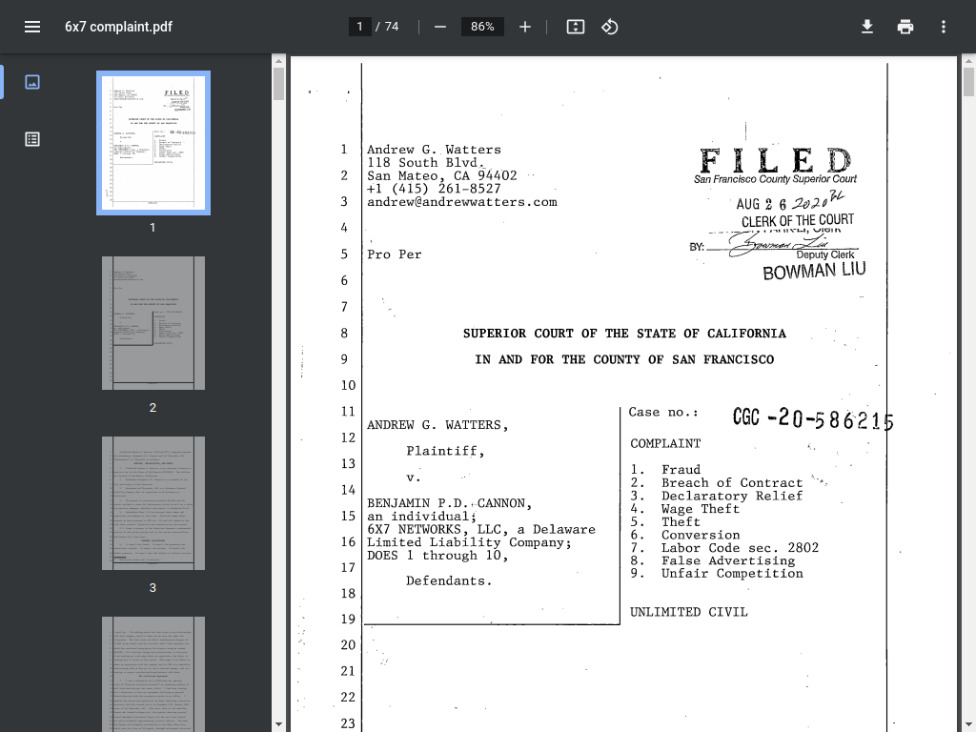The height and width of the screenshot is (732, 976).
Task: Select the page 1 thumbnail
Action: (x=153, y=143)
